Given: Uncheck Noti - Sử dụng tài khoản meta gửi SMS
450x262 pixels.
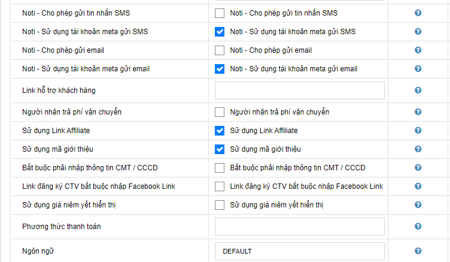Looking at the screenshot, I should tap(220, 31).
